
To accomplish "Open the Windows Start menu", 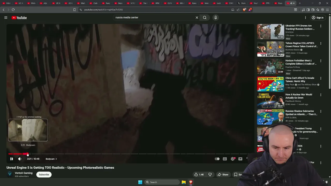I will point(140,182).
